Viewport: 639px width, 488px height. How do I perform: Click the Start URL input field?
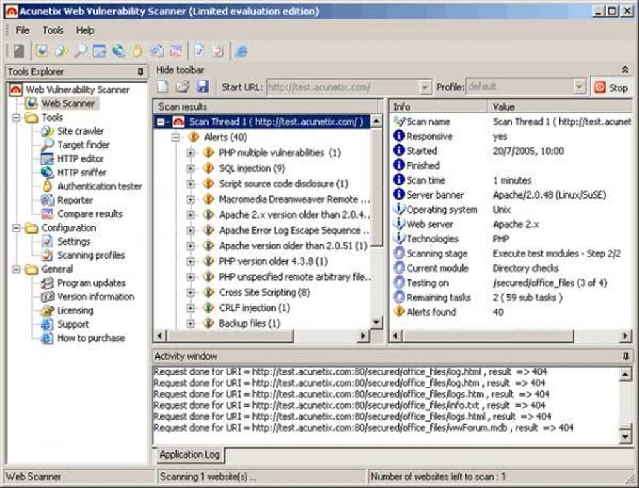343,87
